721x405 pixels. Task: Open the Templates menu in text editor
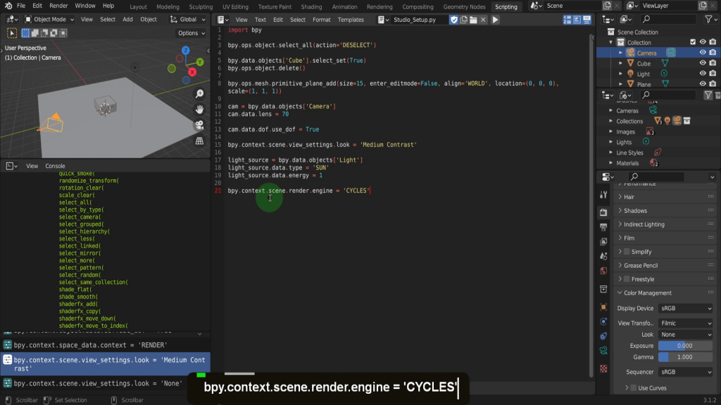351,20
